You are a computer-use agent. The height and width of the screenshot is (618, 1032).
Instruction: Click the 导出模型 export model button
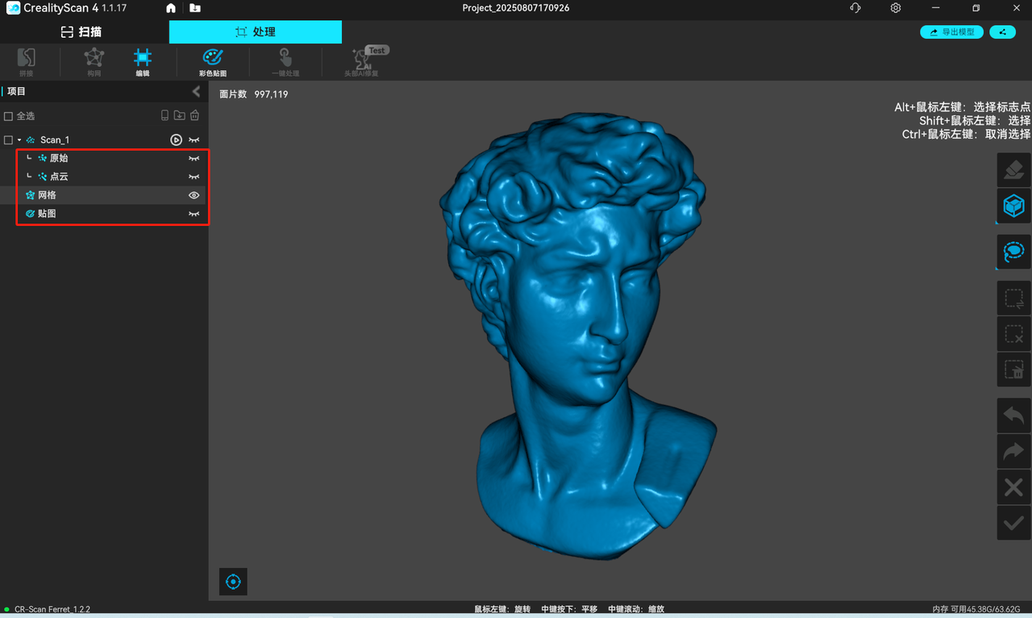pos(951,32)
